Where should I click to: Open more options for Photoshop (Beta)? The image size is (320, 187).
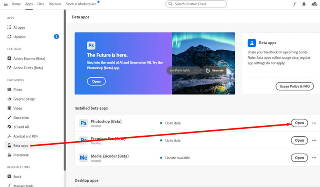314,123
